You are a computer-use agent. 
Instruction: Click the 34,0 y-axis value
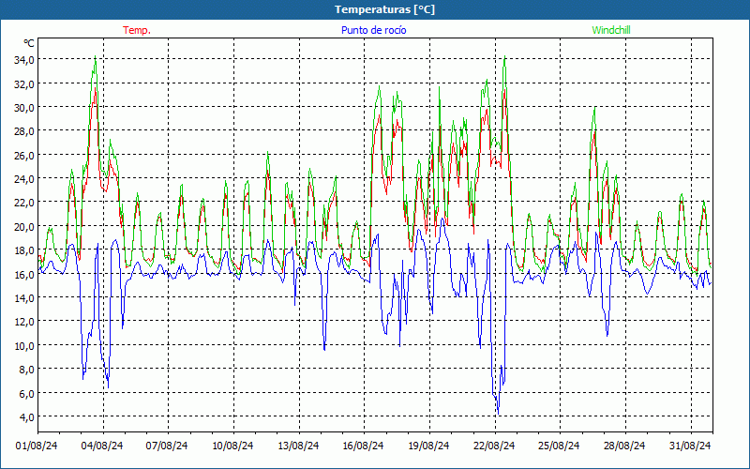click(x=24, y=60)
